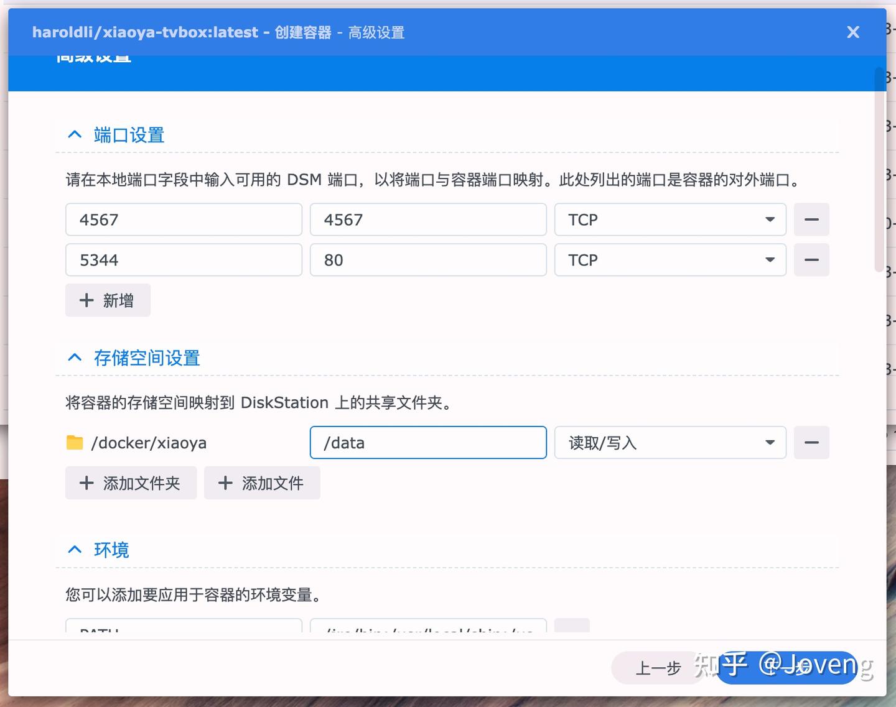Open the 读取/写入 permission dropdown
Image resolution: width=896 pixels, height=707 pixels.
(670, 443)
